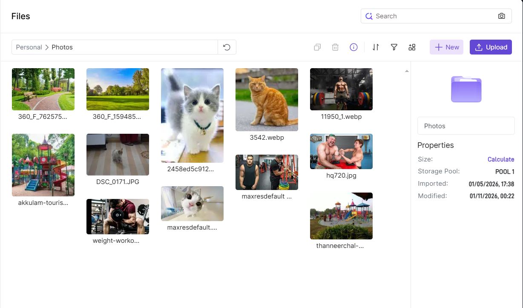Screen dimensions: 523x308
Task: Change the grid view layout
Action: click(412, 47)
